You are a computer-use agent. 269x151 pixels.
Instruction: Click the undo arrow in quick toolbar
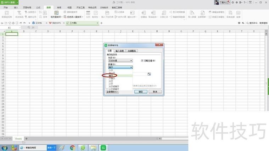21,23
